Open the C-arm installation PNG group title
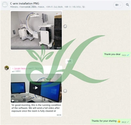Image resolution: width=131 pixels, height=125 pixels. pyautogui.click(x=25, y=4)
